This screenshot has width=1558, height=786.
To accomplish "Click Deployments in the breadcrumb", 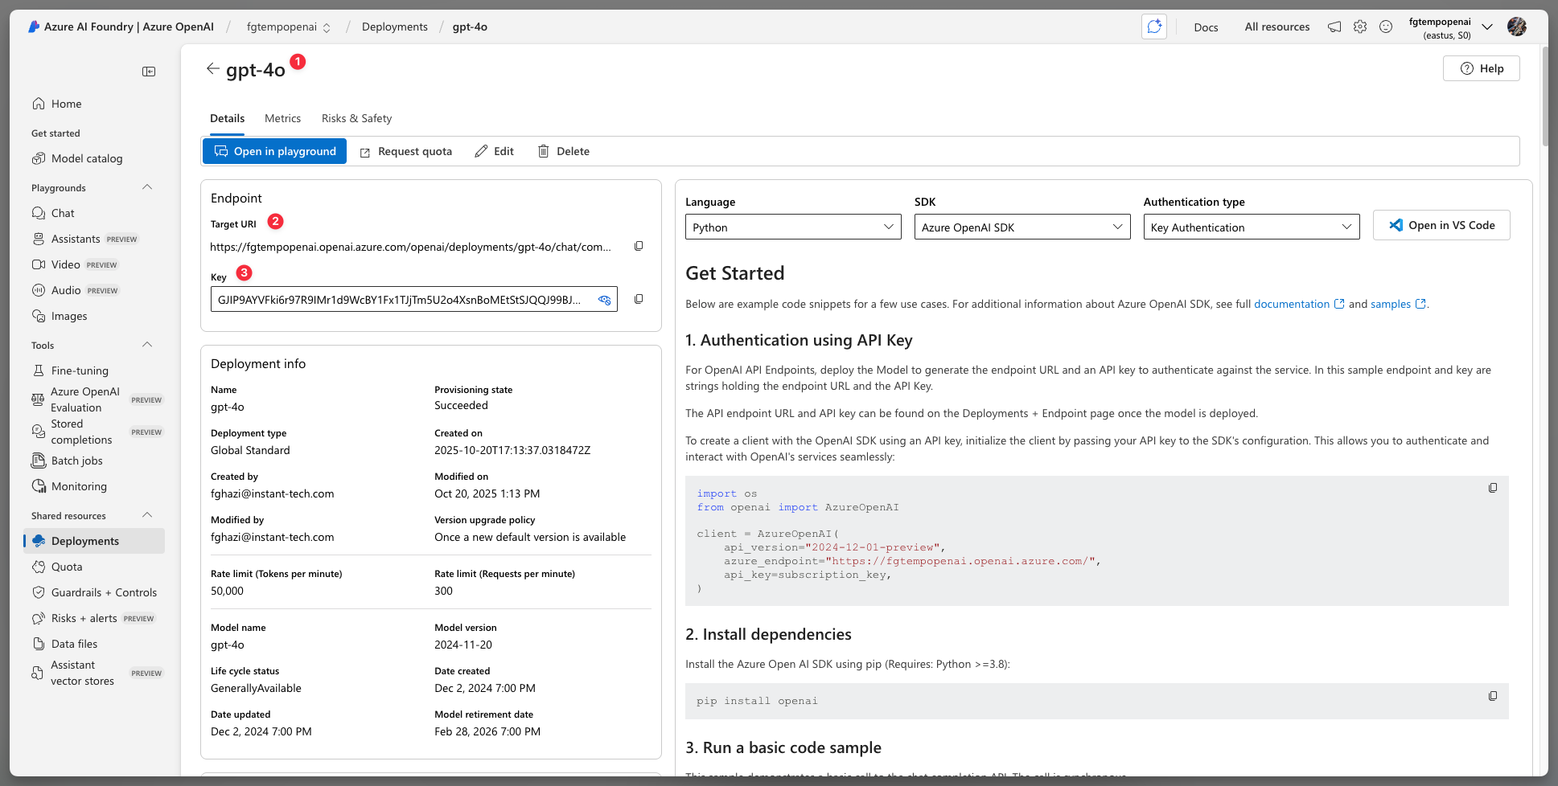I will (395, 27).
